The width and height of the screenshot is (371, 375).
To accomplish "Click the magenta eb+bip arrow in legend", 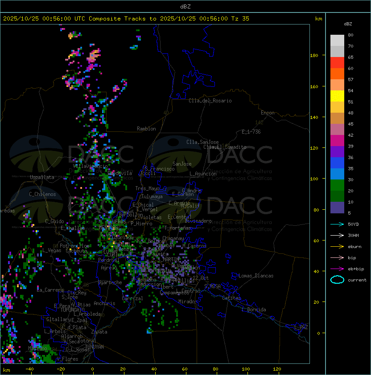I will 337,269.
